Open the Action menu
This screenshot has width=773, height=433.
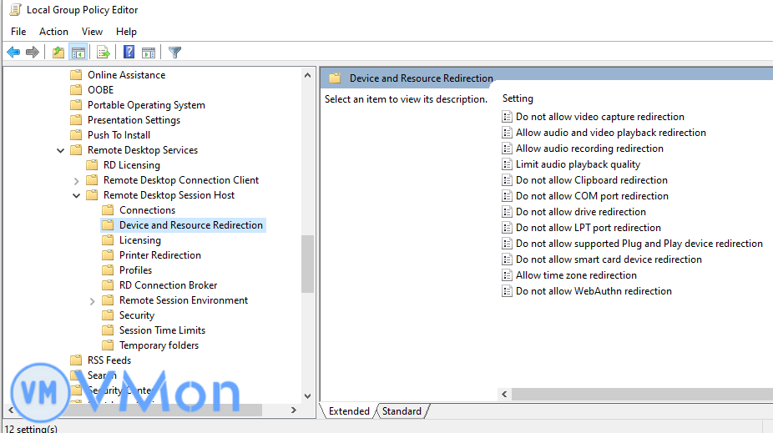click(x=53, y=32)
